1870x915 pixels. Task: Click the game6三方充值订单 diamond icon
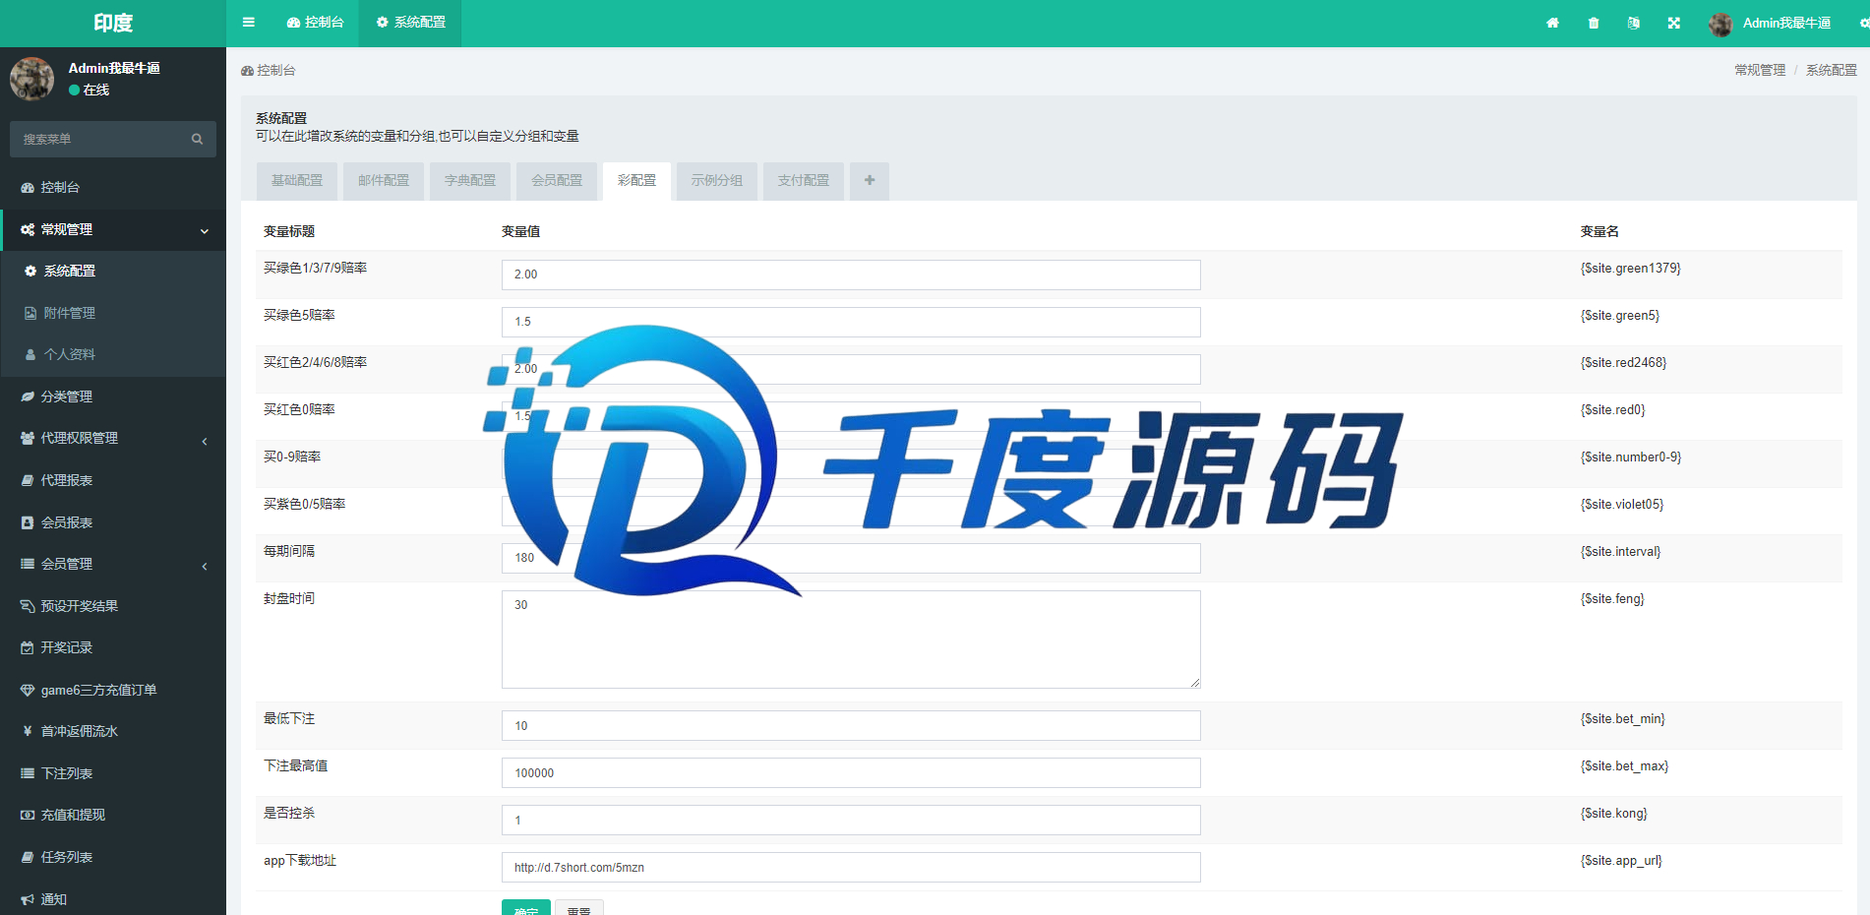tap(28, 690)
